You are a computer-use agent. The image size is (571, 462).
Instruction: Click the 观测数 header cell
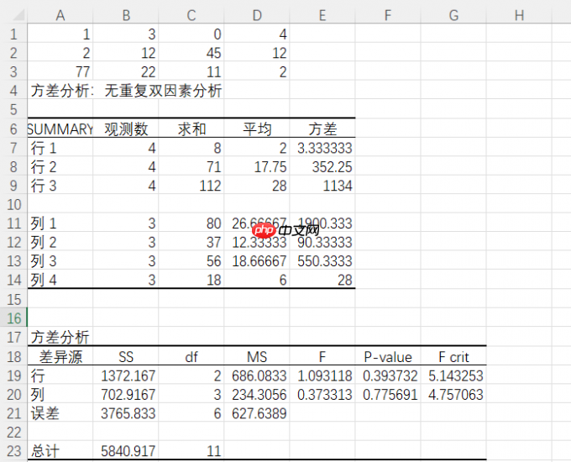pyautogui.click(x=126, y=129)
